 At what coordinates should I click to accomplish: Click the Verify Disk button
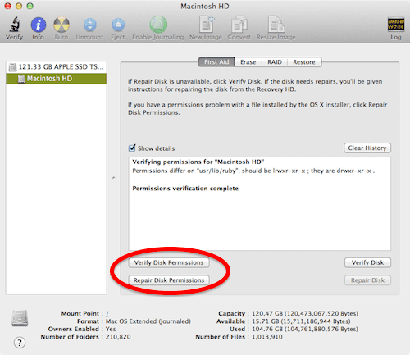(367, 262)
